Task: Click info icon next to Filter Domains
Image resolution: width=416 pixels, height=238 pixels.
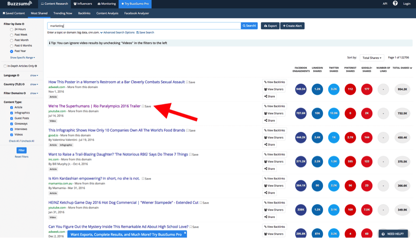Action: tap(25, 93)
